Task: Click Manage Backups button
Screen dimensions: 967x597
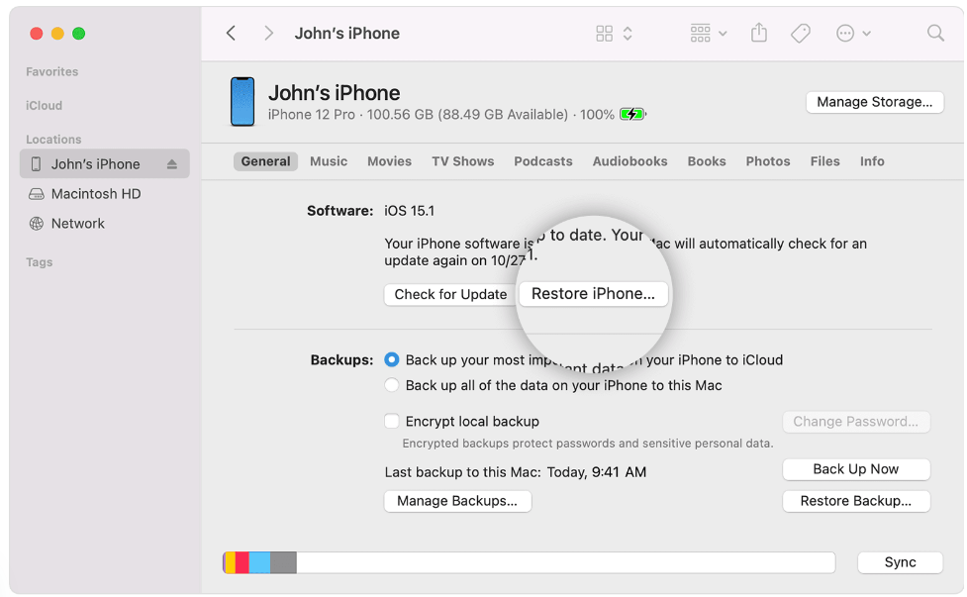Action: tap(457, 501)
